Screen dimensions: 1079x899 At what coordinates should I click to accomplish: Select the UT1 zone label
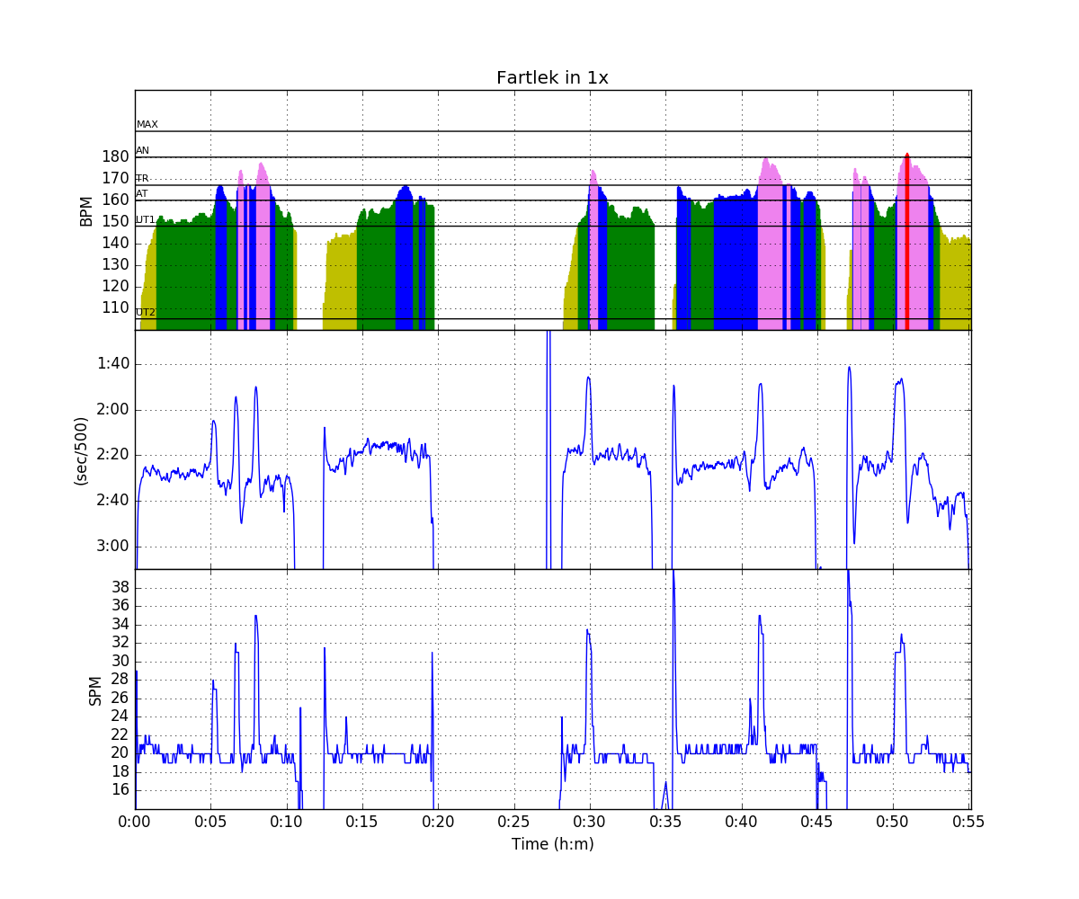coord(146,219)
